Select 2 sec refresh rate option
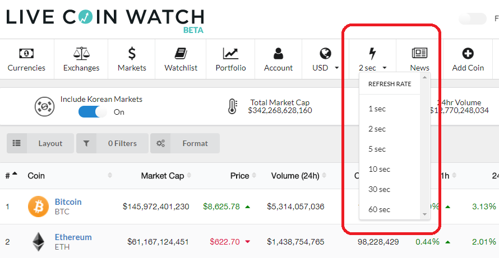499x258 pixels. coord(377,129)
